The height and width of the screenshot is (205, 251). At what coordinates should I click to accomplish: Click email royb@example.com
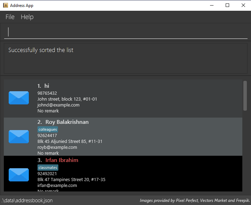[57, 147]
